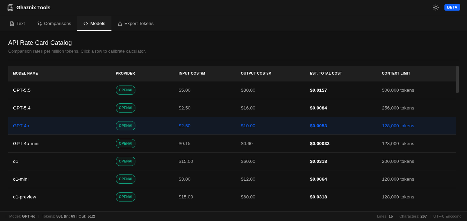The image size is (467, 221).
Task: Click the OPENAI badge in o1 row
Action: [125, 161]
